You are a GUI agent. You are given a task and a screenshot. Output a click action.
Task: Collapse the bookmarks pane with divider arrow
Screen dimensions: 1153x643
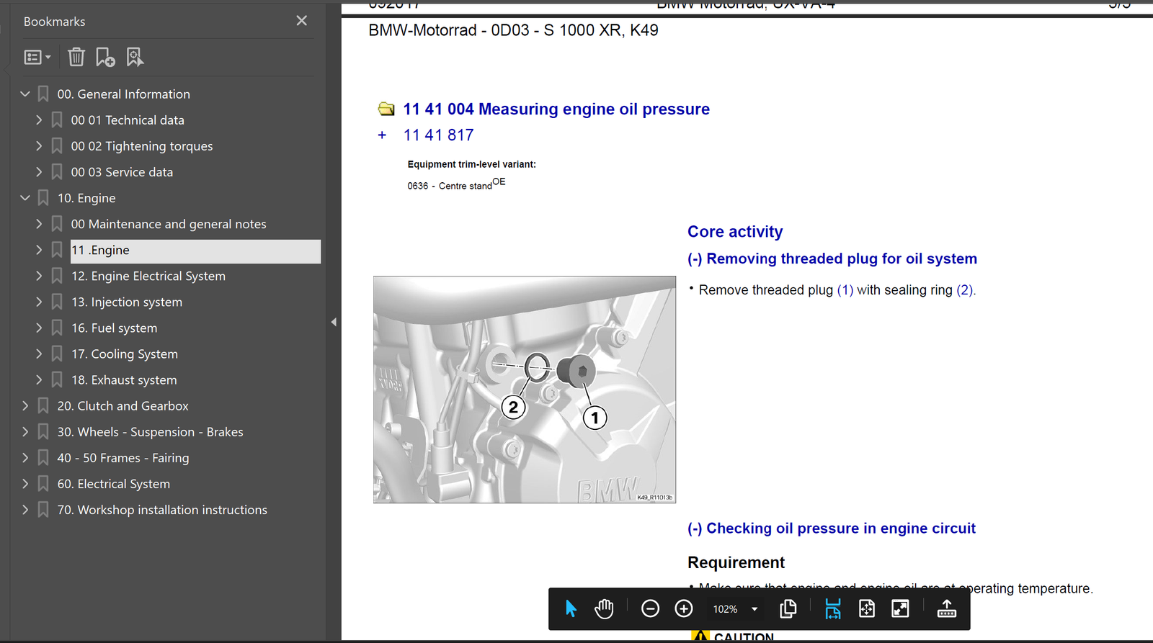coord(334,322)
